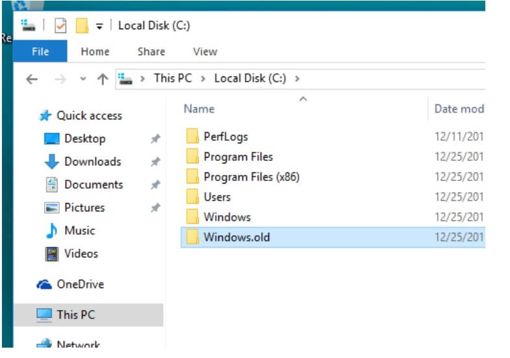Switch to the View ribbon tab
The image size is (510, 358).
(205, 52)
